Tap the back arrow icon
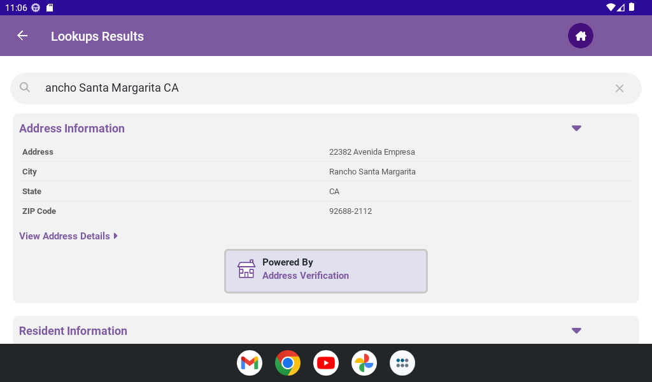The height and width of the screenshot is (382, 652). tap(22, 36)
